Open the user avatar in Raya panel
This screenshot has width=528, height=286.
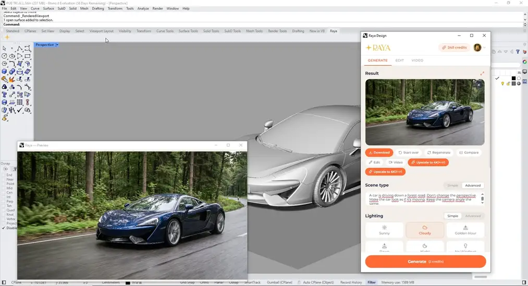477,47
